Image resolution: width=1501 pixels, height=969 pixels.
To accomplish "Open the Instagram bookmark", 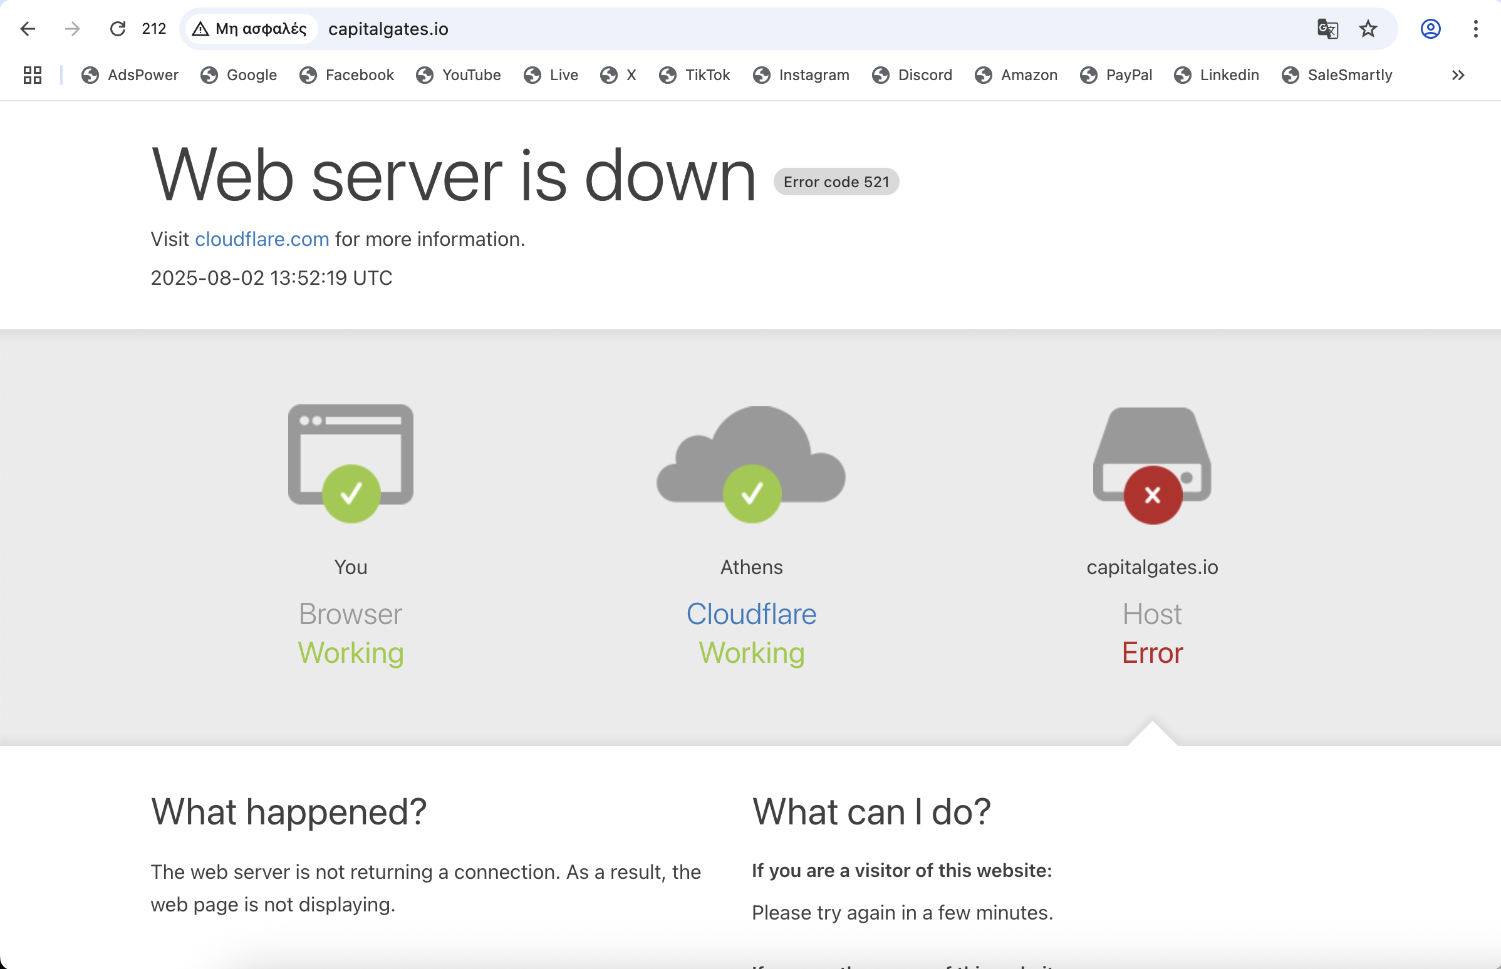I will (801, 75).
